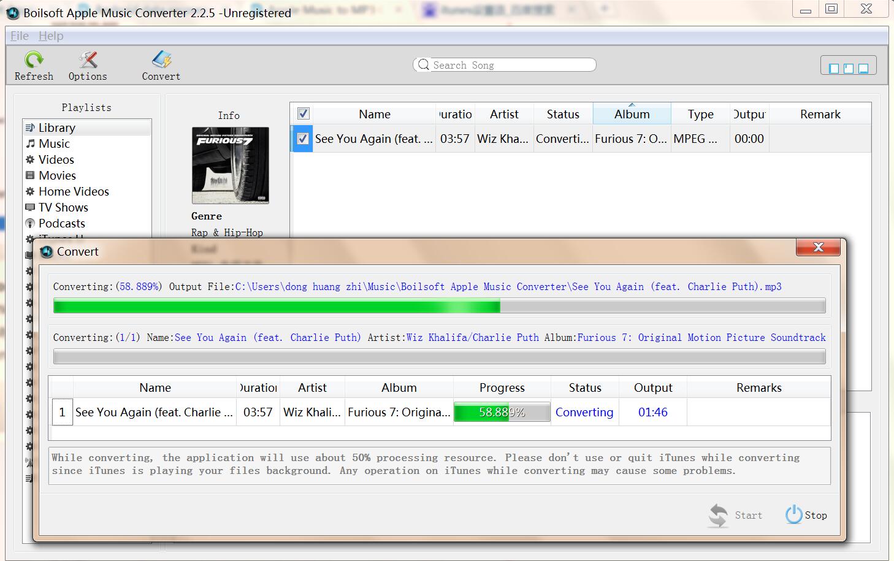
Task: Click the blue "Converting" status in the Convert dialog
Action: (x=584, y=412)
